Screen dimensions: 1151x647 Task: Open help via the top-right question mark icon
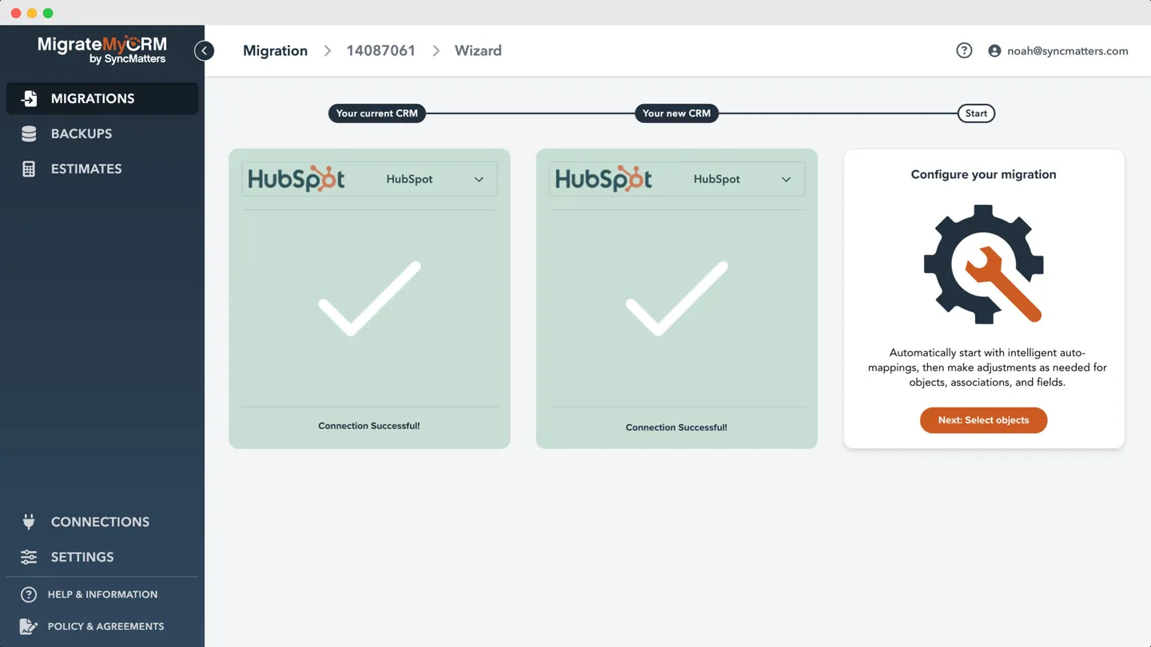pos(964,50)
